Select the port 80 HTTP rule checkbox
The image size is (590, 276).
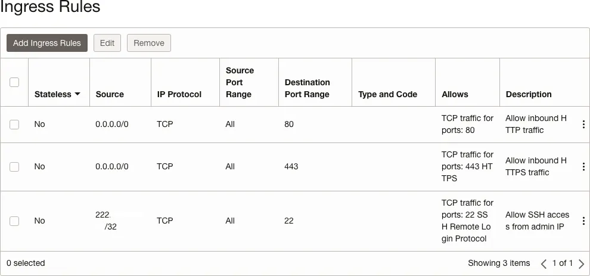(x=14, y=125)
